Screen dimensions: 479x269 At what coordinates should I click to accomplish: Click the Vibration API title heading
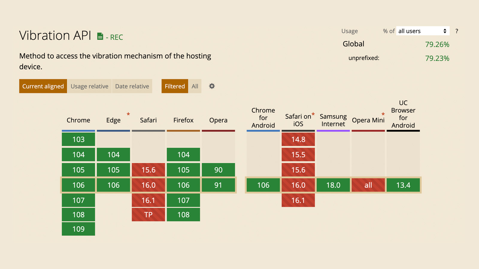55,36
